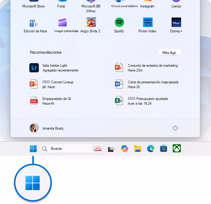The image size is (211, 204).
Task: Click the 'Hace 4h' timestamp
Action: pyautogui.click(x=48, y=103)
